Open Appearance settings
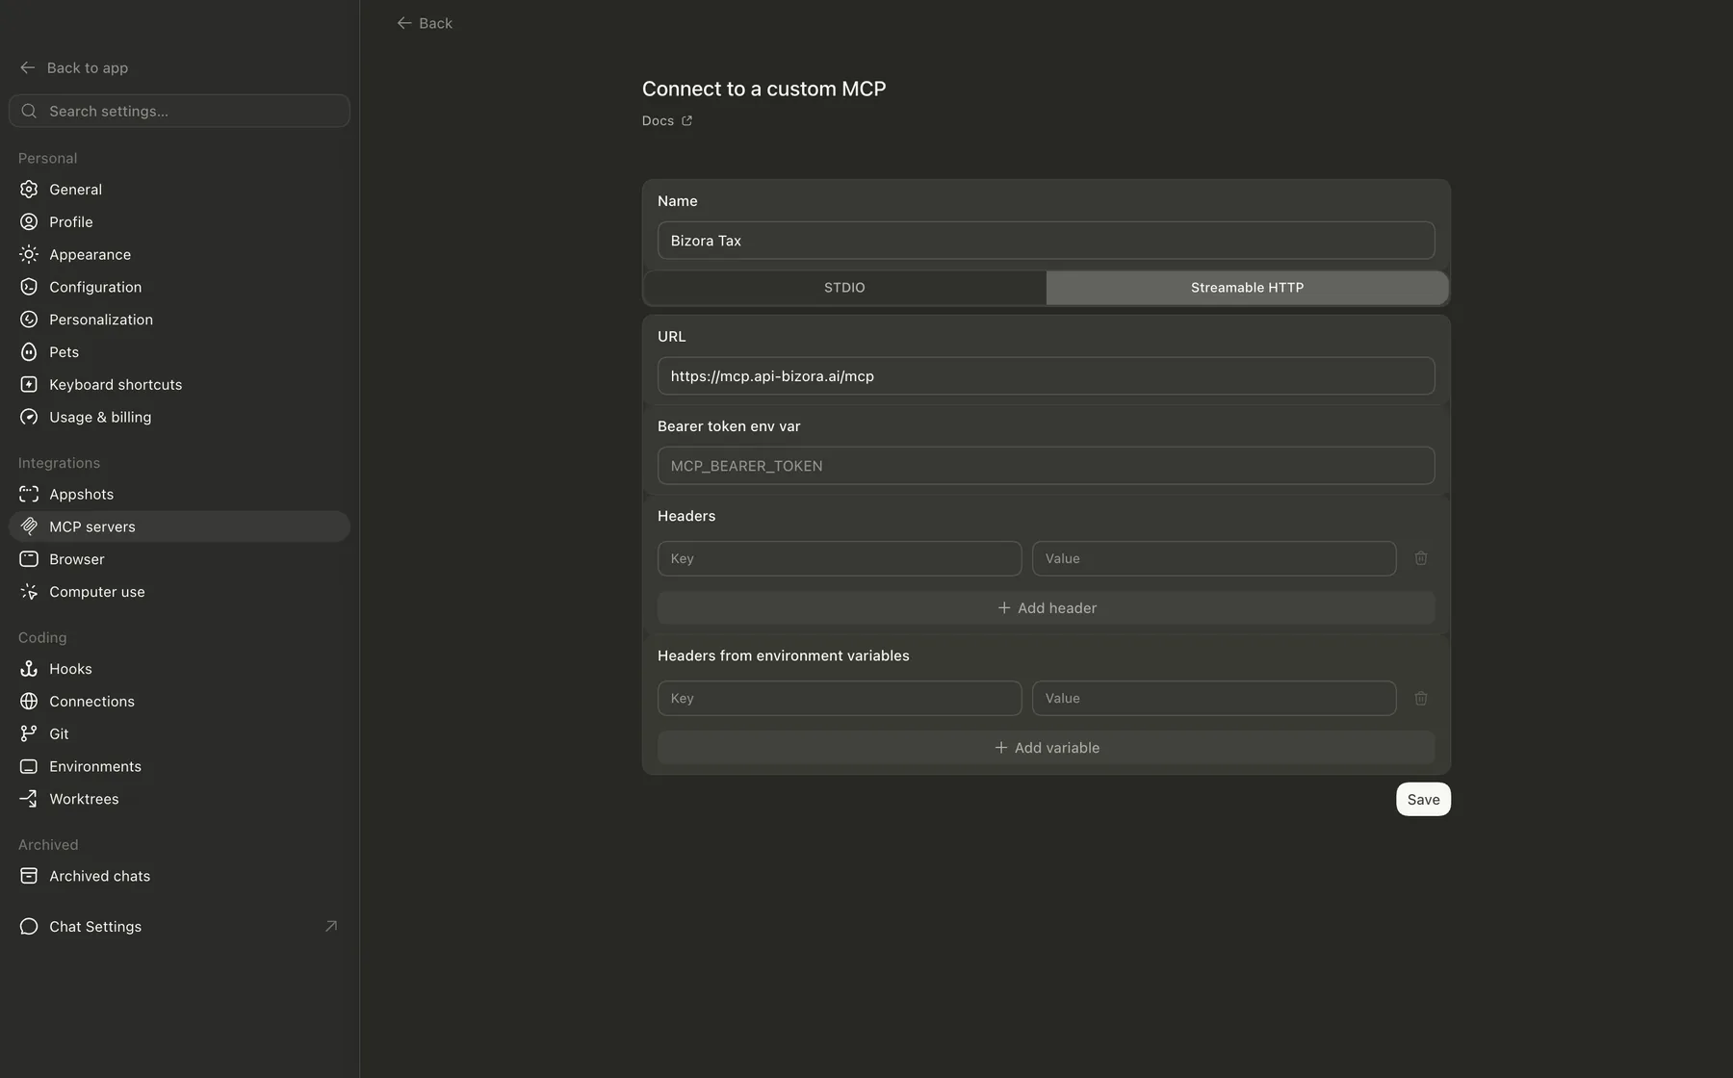The height and width of the screenshot is (1078, 1733). (179, 254)
